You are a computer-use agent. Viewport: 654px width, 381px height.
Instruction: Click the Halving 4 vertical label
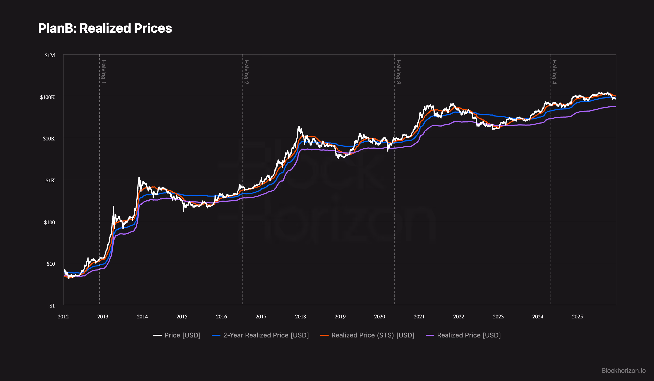coord(554,72)
